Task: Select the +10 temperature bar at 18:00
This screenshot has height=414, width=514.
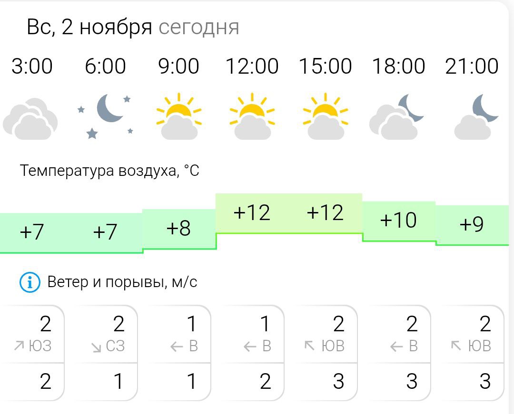Action: tap(399, 220)
